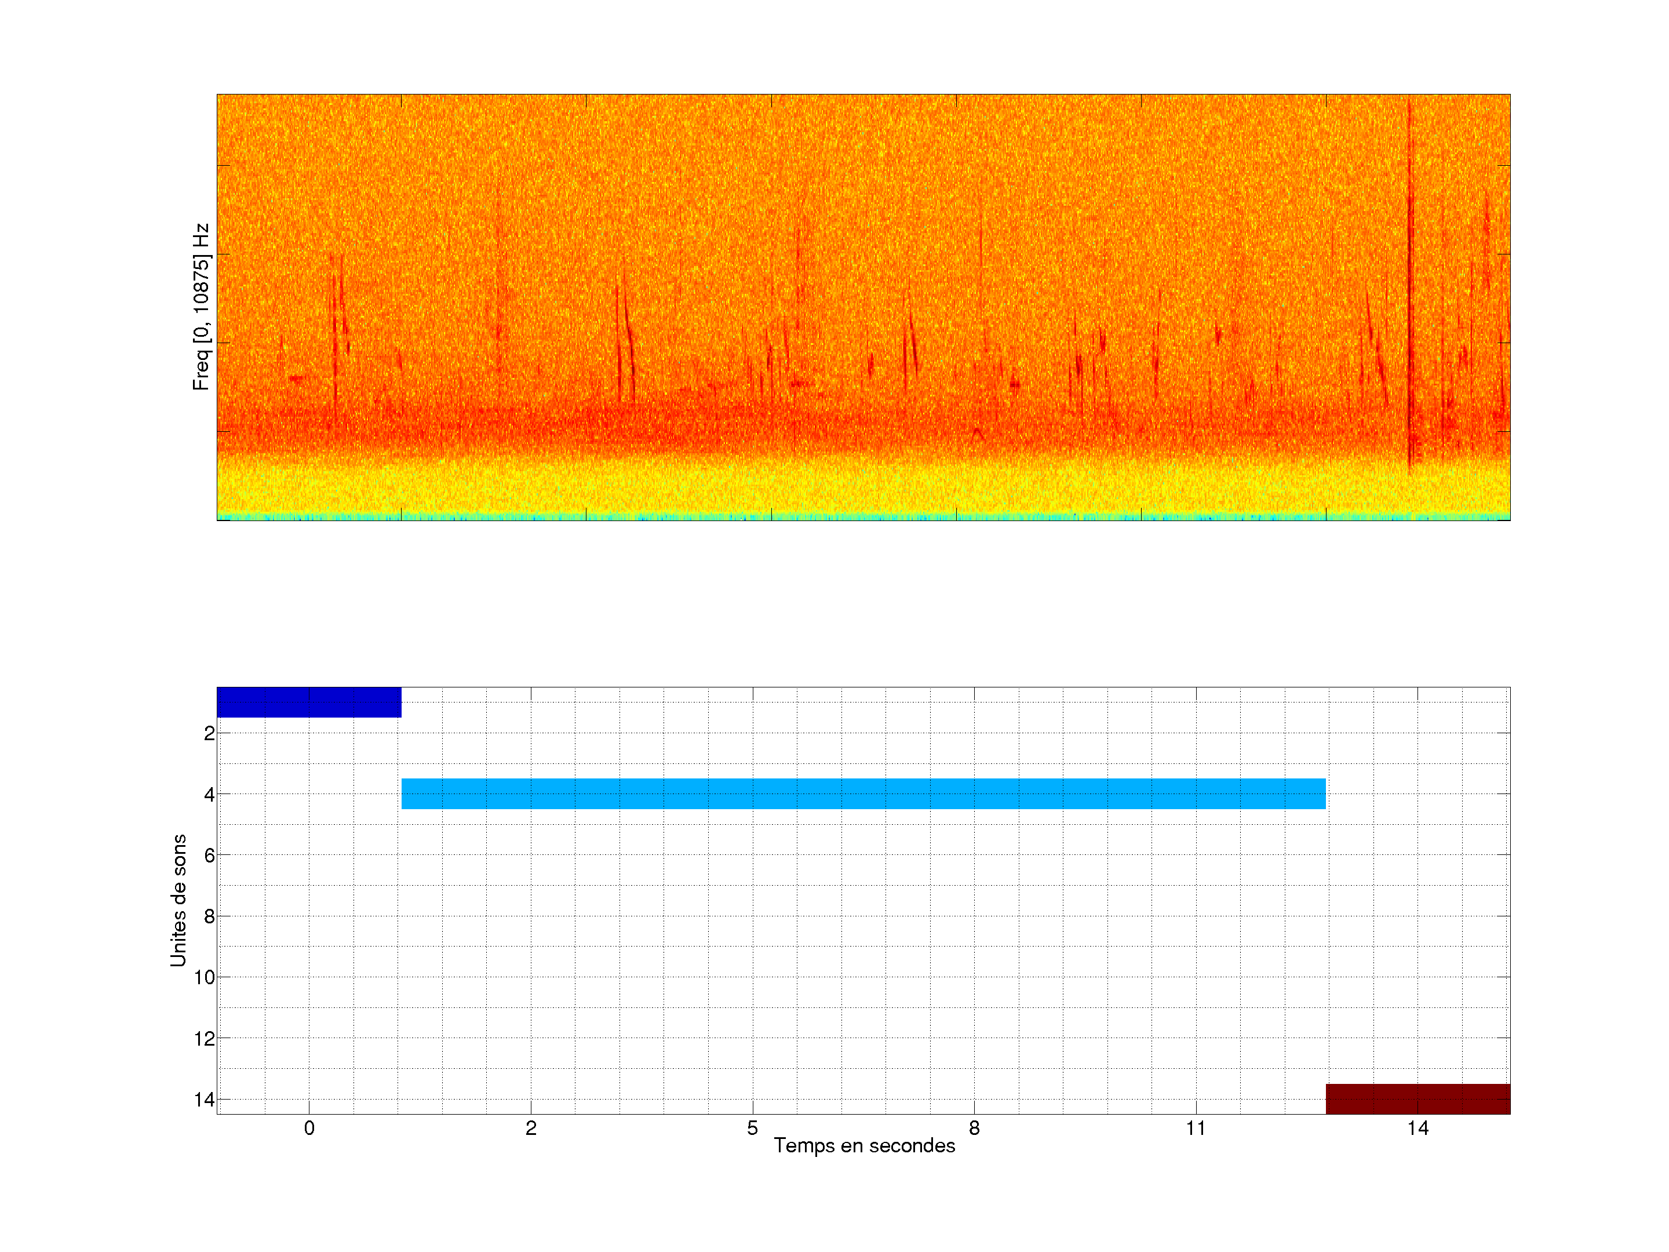Click y-axis tick label 12
1669x1252 pixels.
(x=205, y=1039)
